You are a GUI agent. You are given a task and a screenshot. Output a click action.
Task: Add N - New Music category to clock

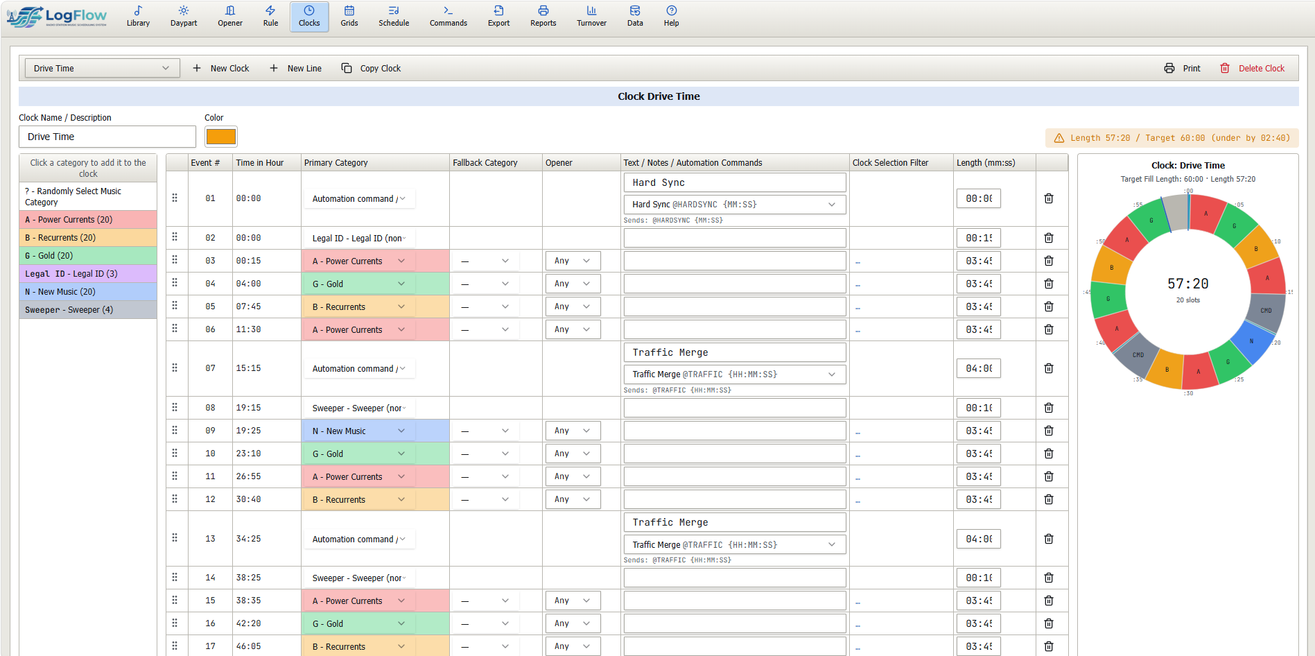coord(88,292)
